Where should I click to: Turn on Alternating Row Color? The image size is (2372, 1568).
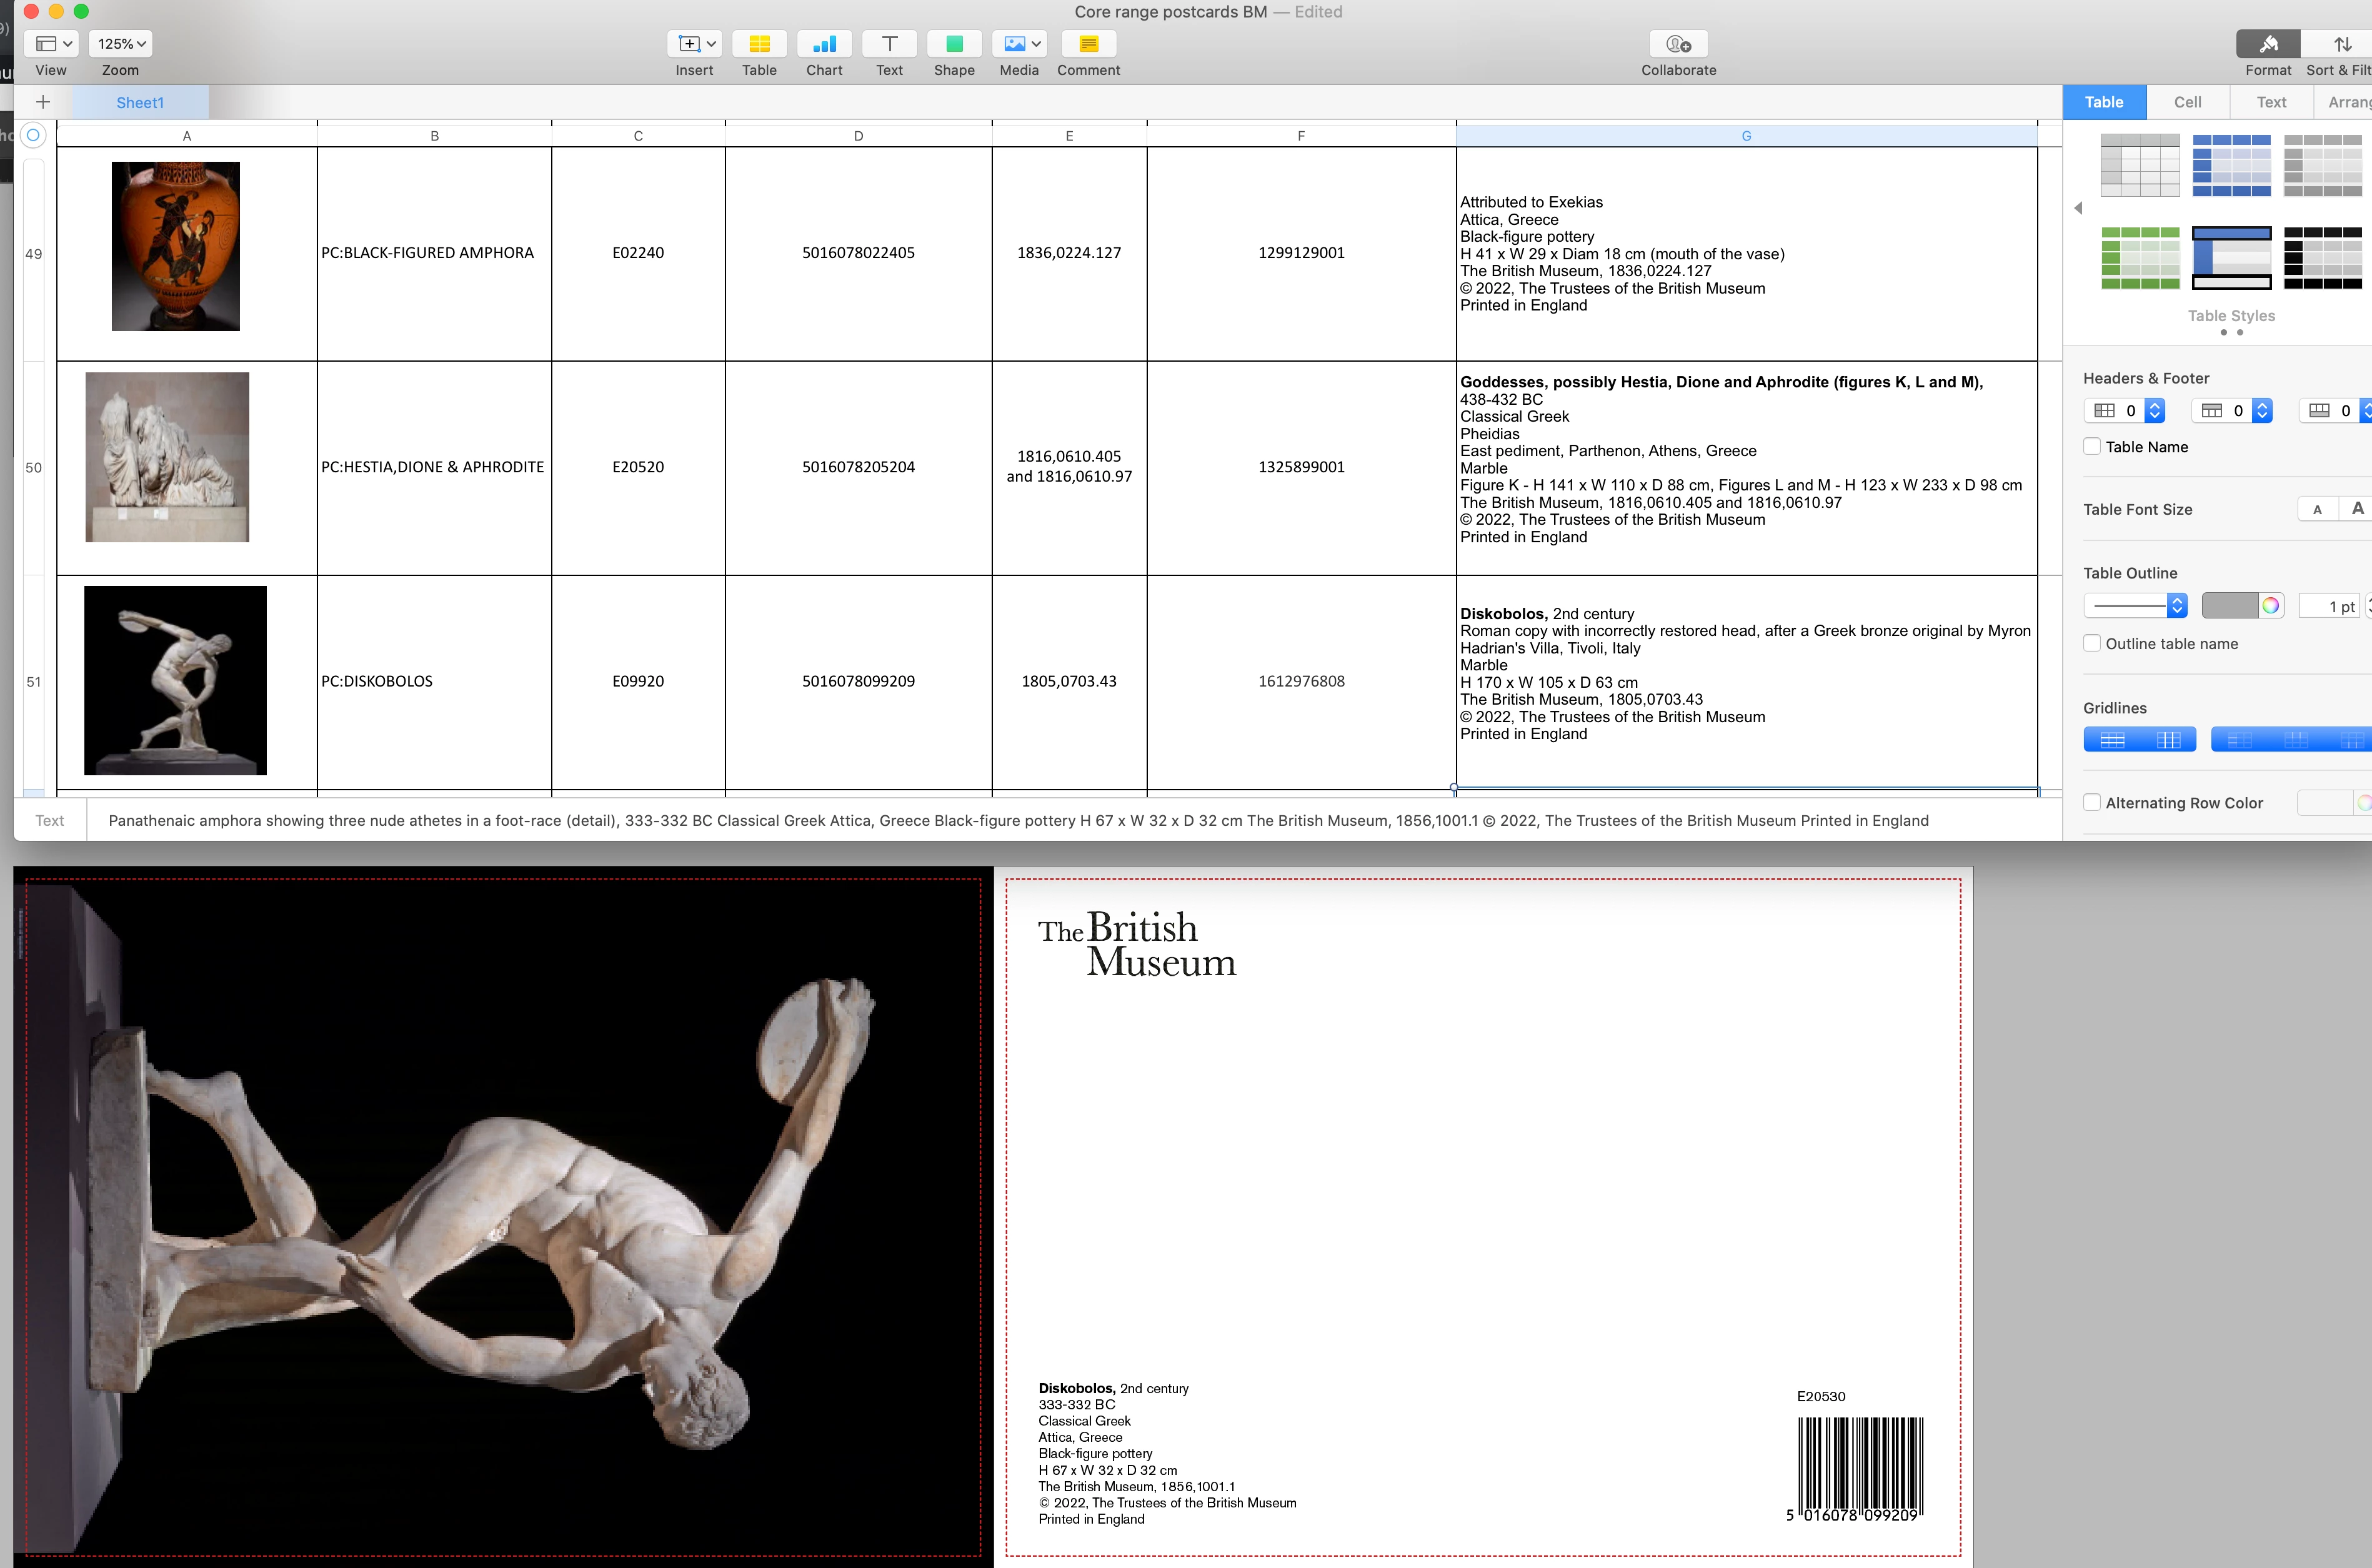tap(2092, 803)
